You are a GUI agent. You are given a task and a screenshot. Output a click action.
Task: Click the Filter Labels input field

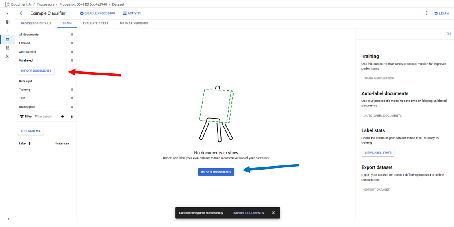click(46, 117)
